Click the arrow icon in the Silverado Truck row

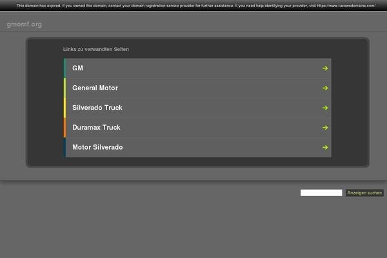click(325, 108)
